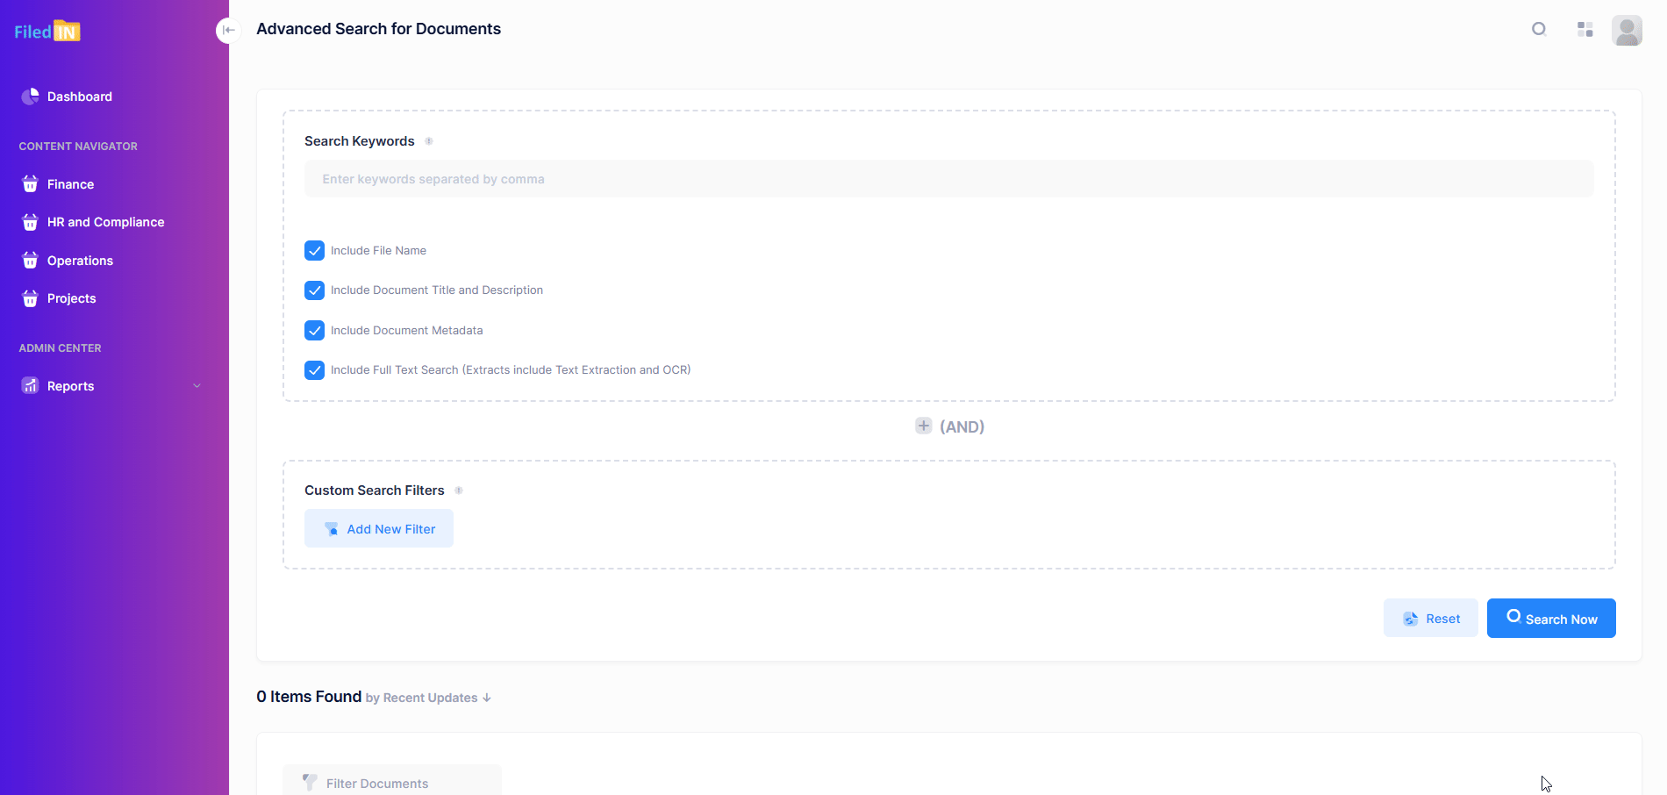Click the Add New Filter button
This screenshot has width=1667, height=795.
[x=379, y=528]
